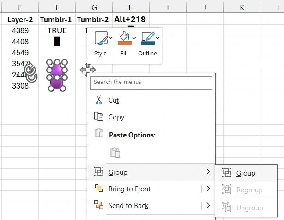Click the Group icon in the submenu
The height and width of the screenshot is (220, 284).
[x=226, y=173]
